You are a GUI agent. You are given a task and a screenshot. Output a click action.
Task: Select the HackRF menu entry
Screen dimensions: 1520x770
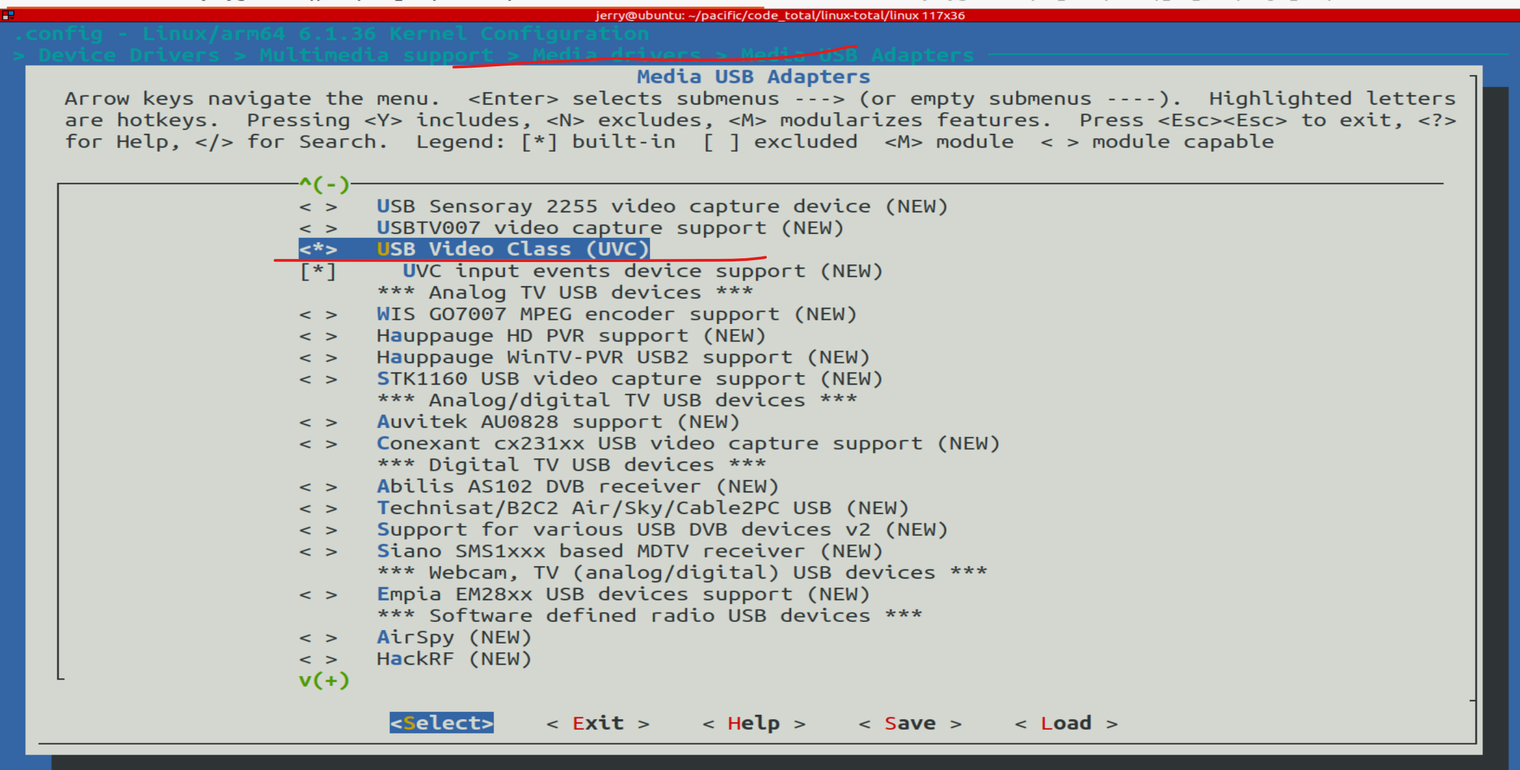pos(454,659)
